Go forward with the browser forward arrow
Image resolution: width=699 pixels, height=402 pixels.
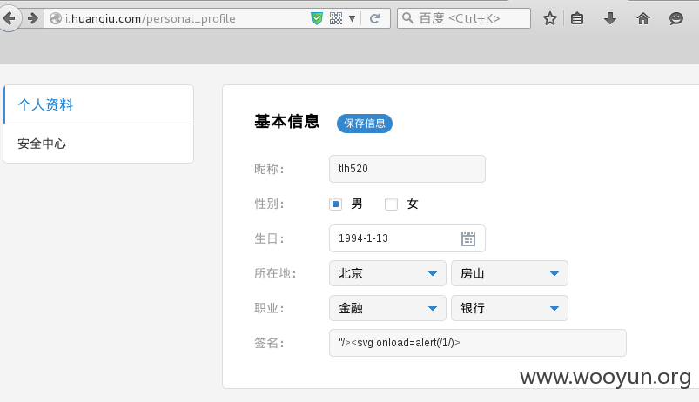(32, 18)
